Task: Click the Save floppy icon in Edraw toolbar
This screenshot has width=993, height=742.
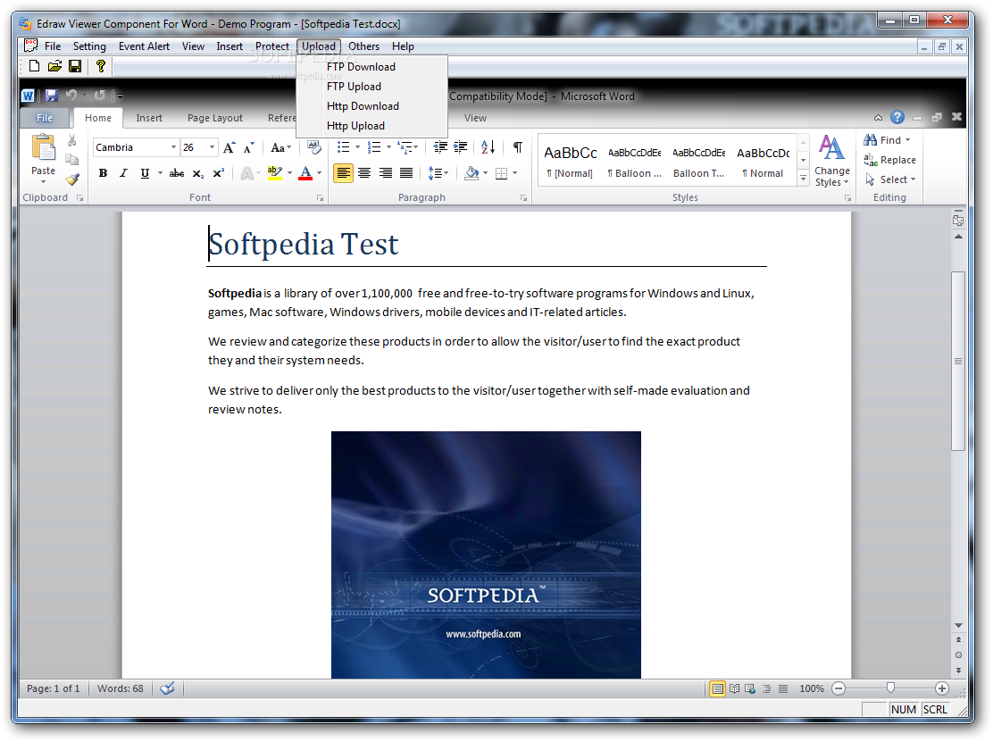Action: [x=75, y=66]
